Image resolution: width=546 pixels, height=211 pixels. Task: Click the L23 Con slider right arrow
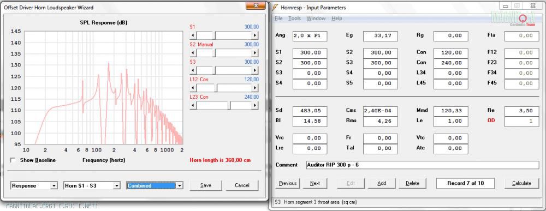click(255, 105)
